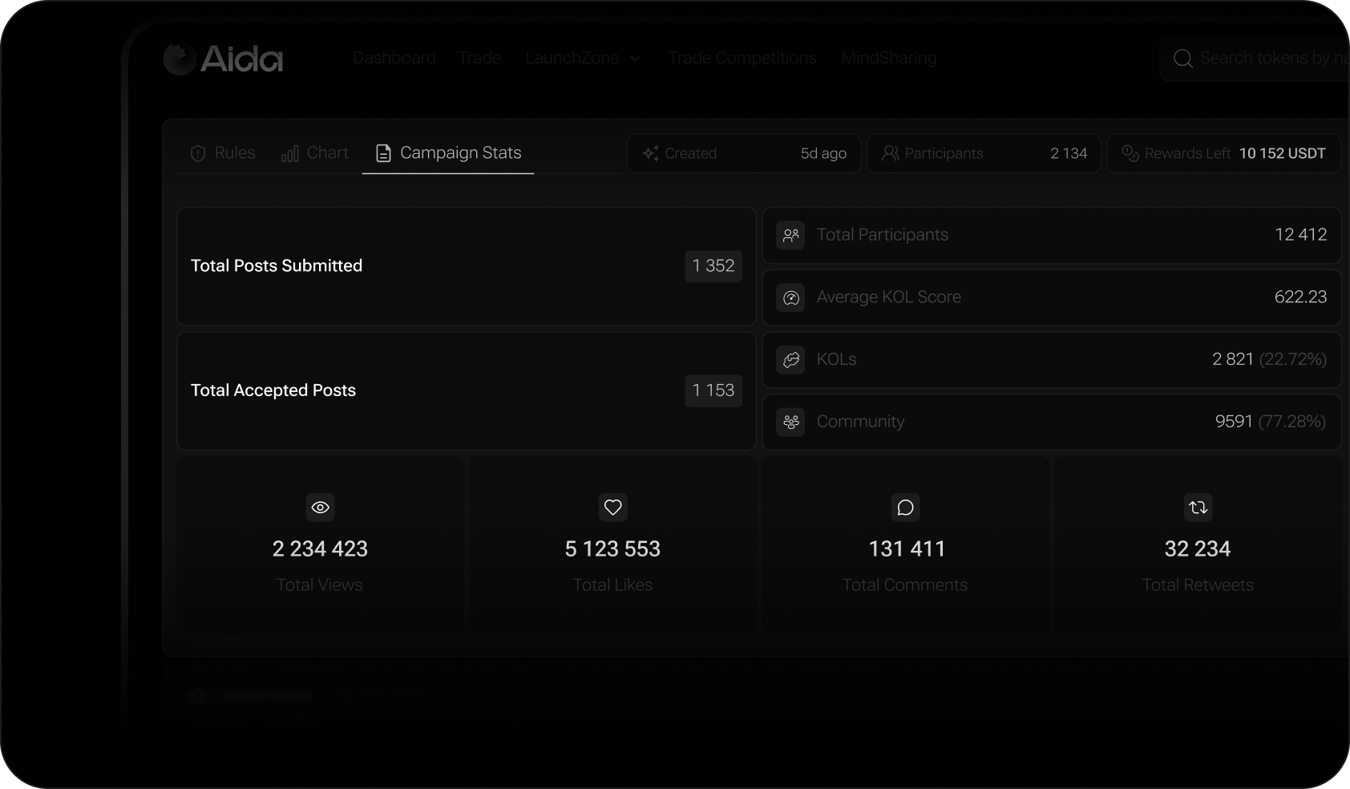
Task: Open the Chart tab
Action: pos(315,153)
